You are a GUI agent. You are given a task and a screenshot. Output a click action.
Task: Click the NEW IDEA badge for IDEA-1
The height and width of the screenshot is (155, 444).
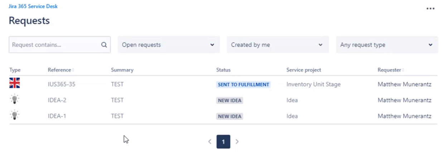pos(230,116)
